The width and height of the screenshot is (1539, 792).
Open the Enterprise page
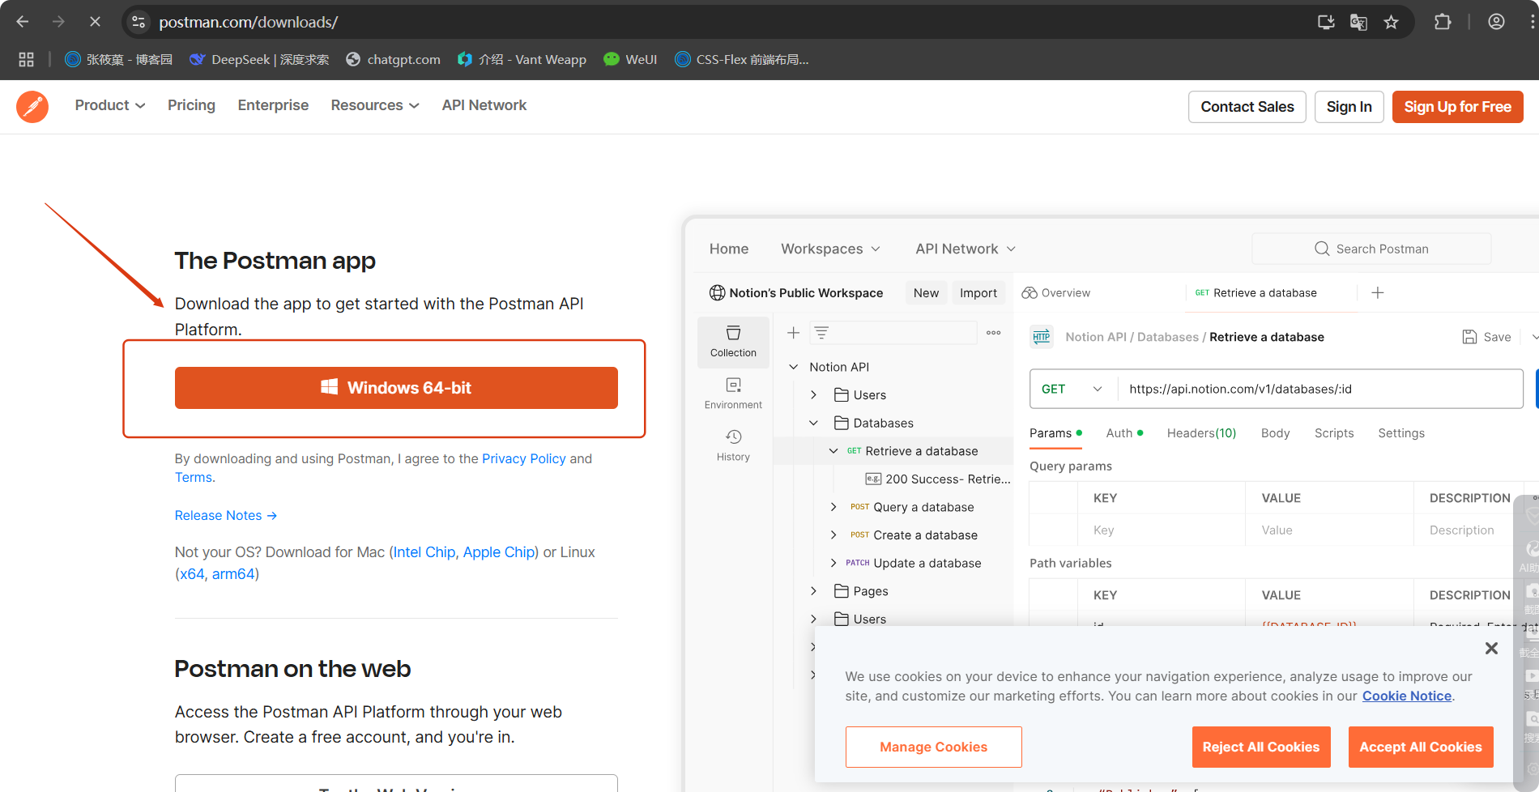[x=273, y=105]
